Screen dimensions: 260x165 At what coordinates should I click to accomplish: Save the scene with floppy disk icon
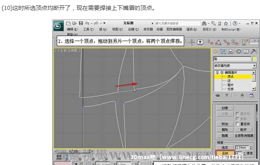pyautogui.click(x=81, y=23)
